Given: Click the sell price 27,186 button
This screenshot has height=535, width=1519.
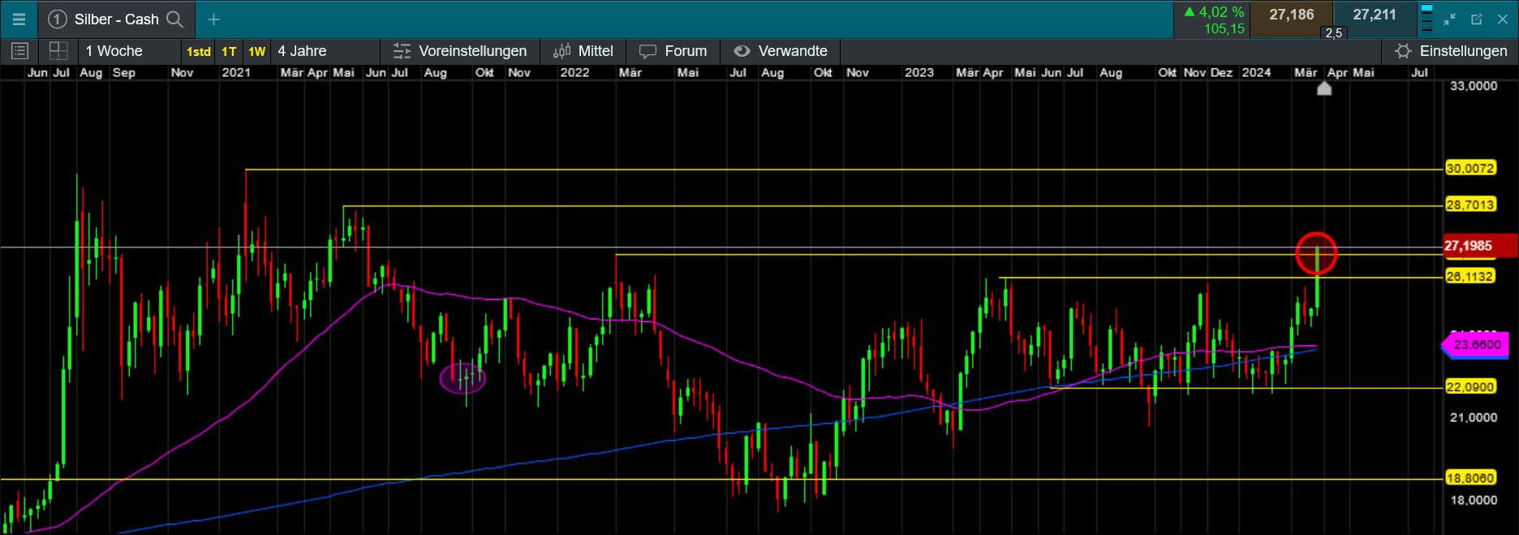Looking at the screenshot, I should click(1291, 19).
